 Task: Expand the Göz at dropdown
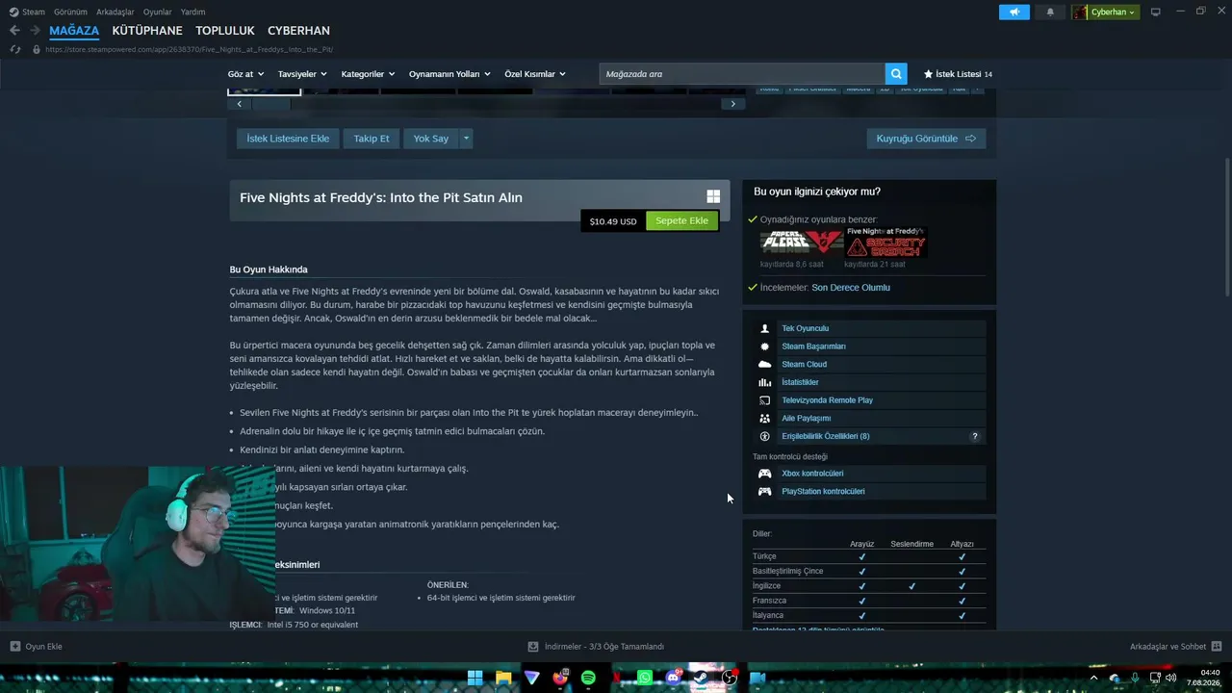244,74
